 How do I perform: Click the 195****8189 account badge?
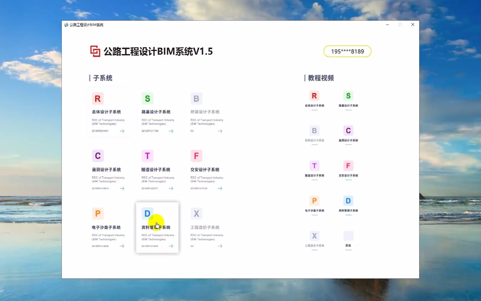(347, 51)
